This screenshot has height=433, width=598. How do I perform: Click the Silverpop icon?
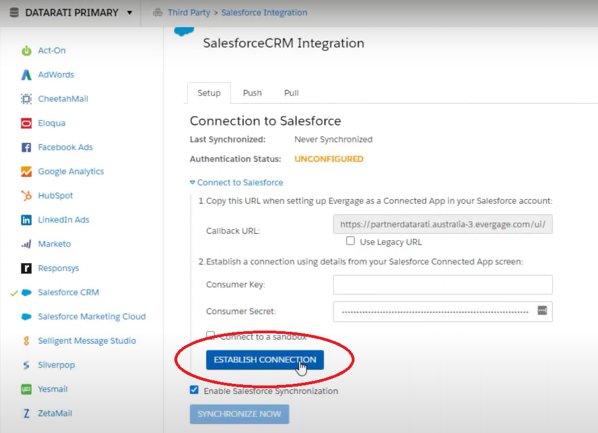tap(26, 365)
